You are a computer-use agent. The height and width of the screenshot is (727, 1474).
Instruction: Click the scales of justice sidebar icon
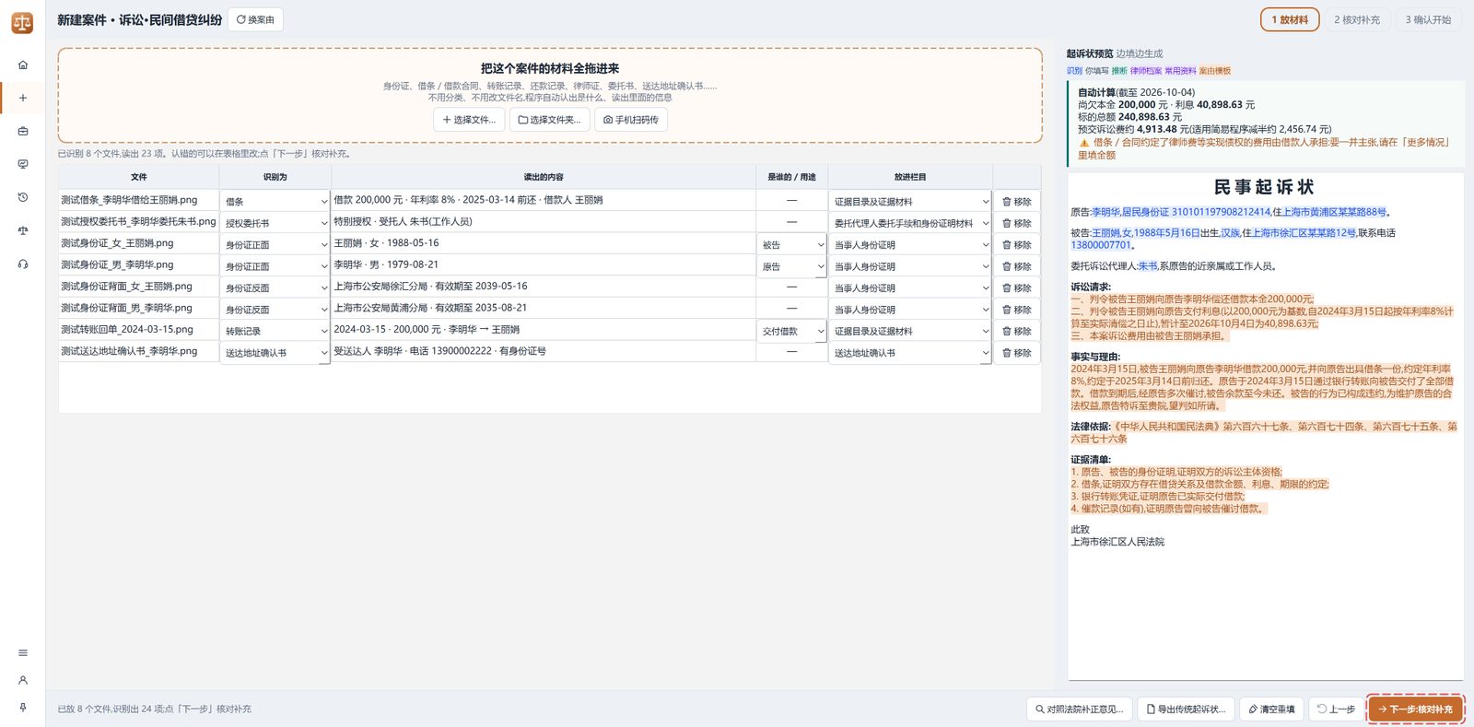click(23, 230)
